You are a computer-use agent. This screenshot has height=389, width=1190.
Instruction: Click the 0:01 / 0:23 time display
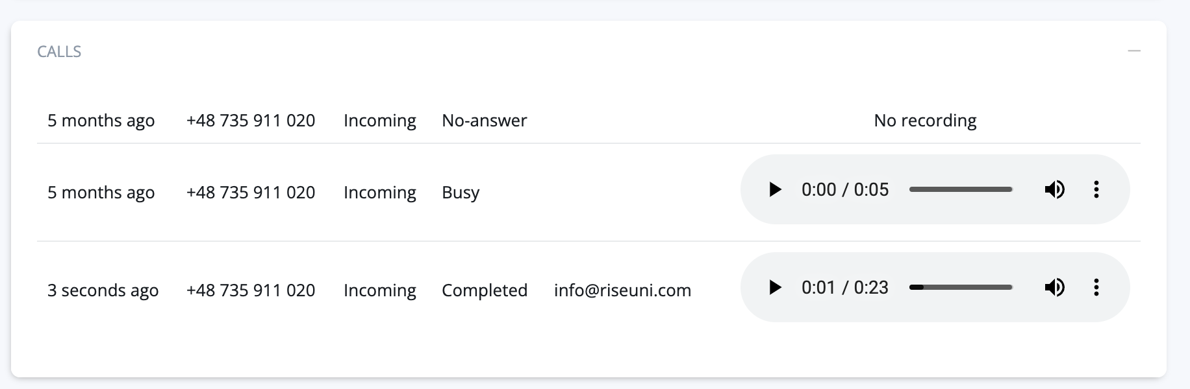pos(844,288)
